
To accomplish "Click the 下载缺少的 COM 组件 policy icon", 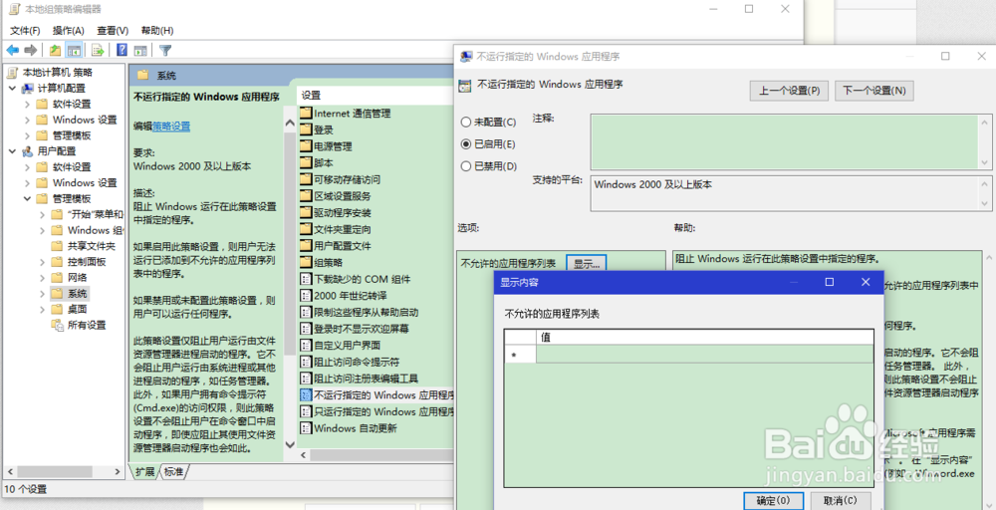I will tap(306, 279).
